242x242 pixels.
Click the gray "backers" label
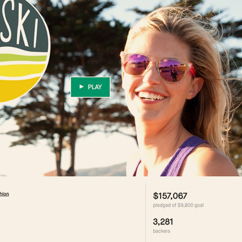162,231
